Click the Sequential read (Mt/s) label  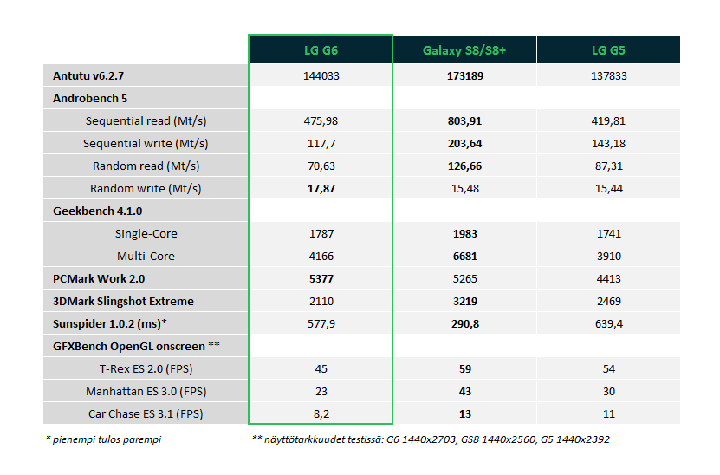point(146,120)
